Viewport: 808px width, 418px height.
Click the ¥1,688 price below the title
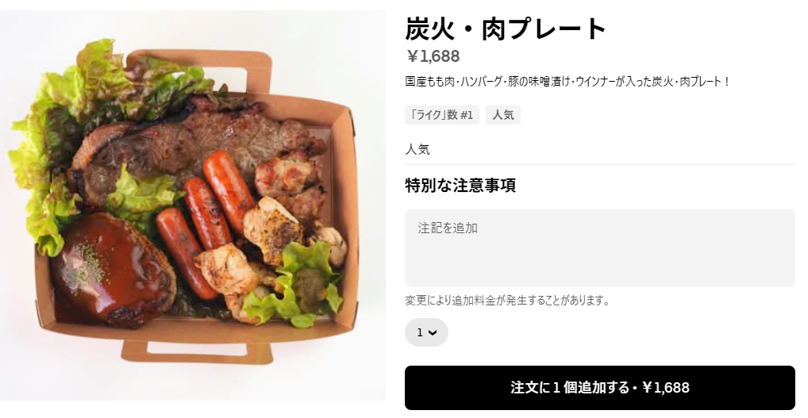(433, 56)
